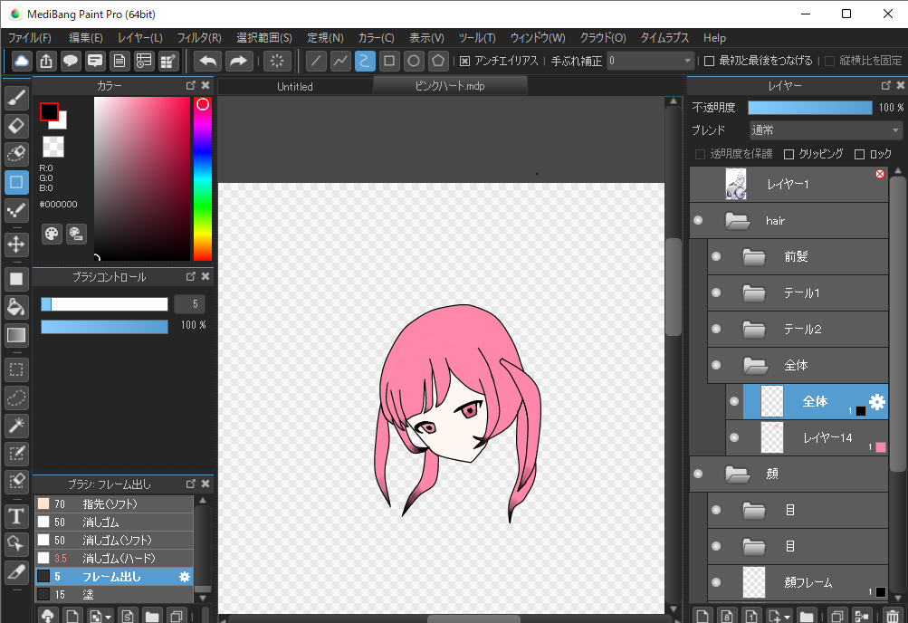The width and height of the screenshot is (908, 623).
Task: Enable the クリッピング checkbox
Action: tap(789, 154)
